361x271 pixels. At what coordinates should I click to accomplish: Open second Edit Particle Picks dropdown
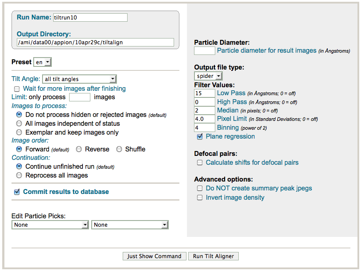point(130,225)
